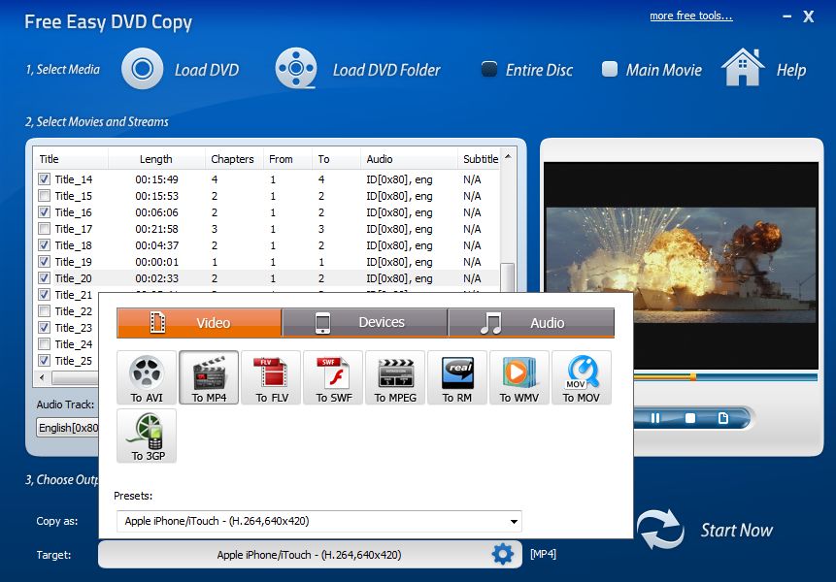Switch to the Video tab

(x=199, y=323)
